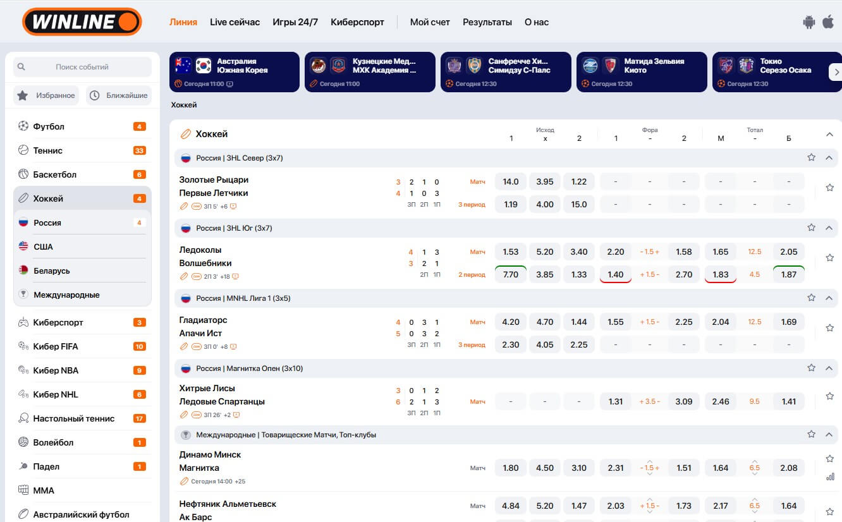842x522 pixels.
Task: Click the event search field
Action: point(82,67)
